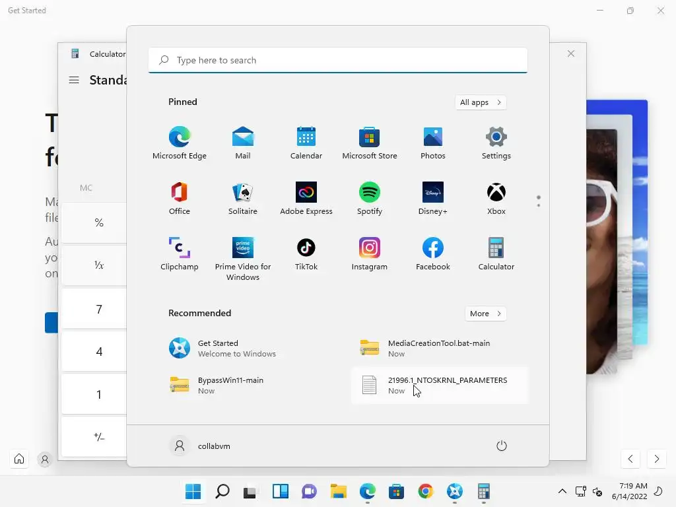Open Xbox from pinned apps
The image size is (676, 507).
click(x=496, y=199)
